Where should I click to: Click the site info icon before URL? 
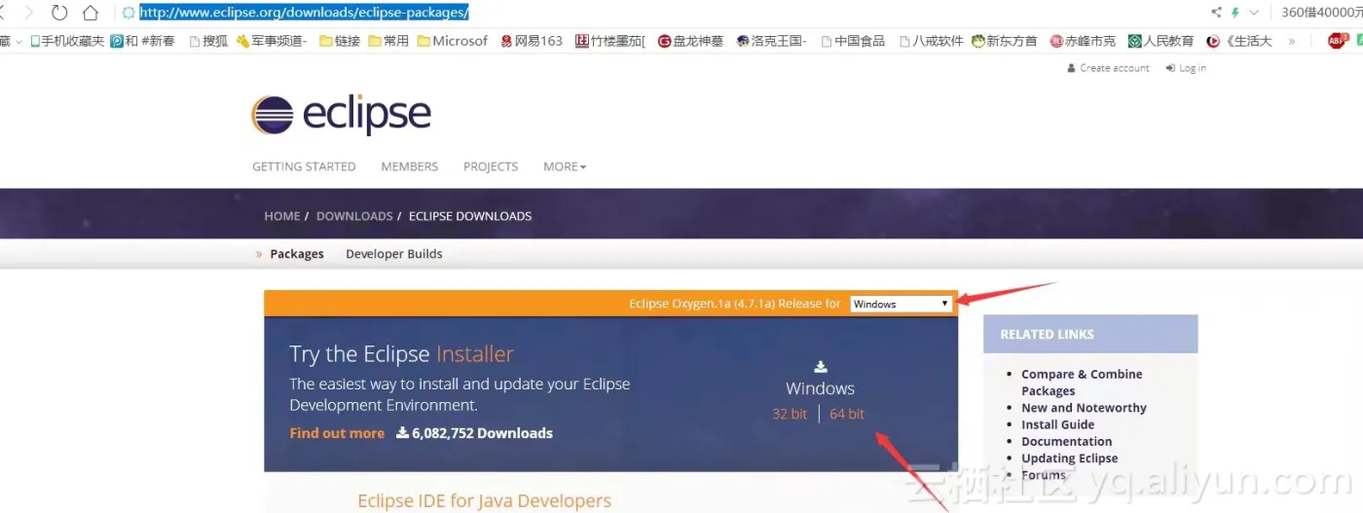point(128,13)
